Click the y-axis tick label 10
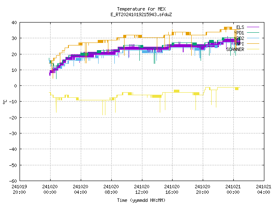This screenshot has height=204, width=272. coord(14,70)
